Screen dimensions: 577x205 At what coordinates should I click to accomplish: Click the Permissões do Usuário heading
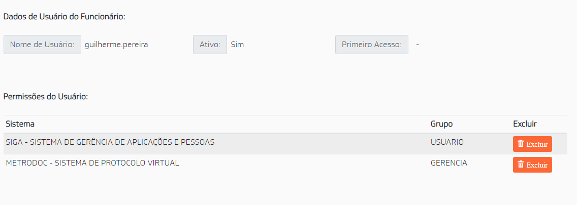[x=46, y=97]
